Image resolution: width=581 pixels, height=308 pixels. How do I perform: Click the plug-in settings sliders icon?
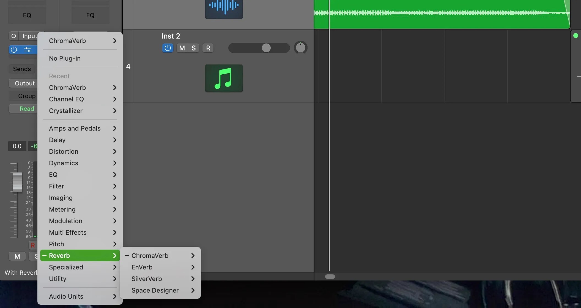click(x=28, y=50)
